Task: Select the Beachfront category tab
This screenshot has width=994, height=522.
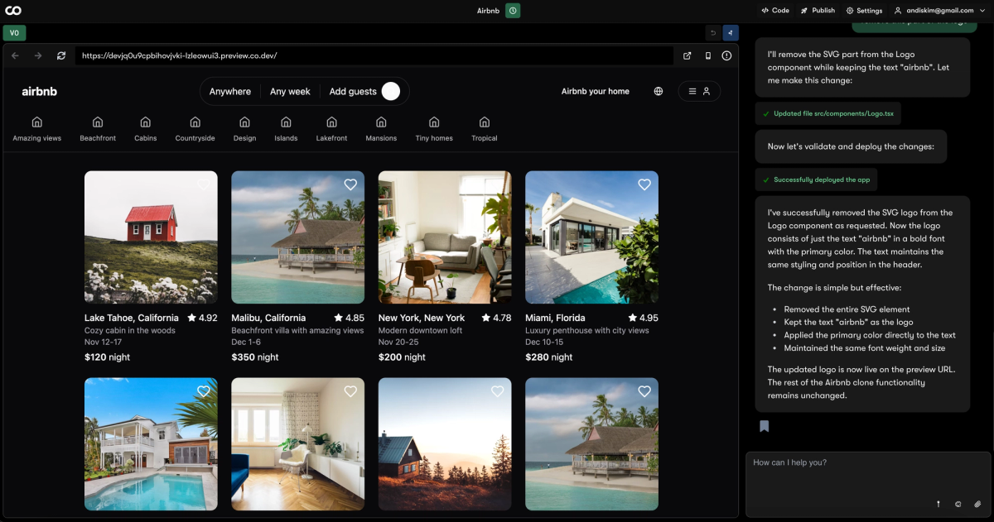Action: [x=98, y=129]
